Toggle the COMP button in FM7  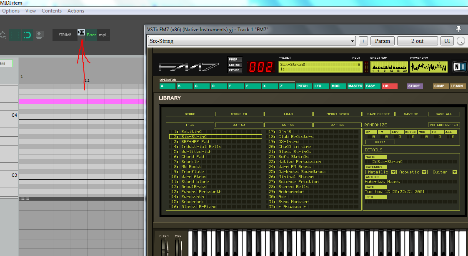(x=440, y=86)
